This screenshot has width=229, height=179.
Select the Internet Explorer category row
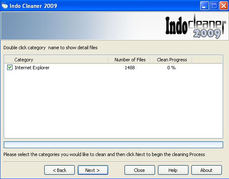click(113, 68)
